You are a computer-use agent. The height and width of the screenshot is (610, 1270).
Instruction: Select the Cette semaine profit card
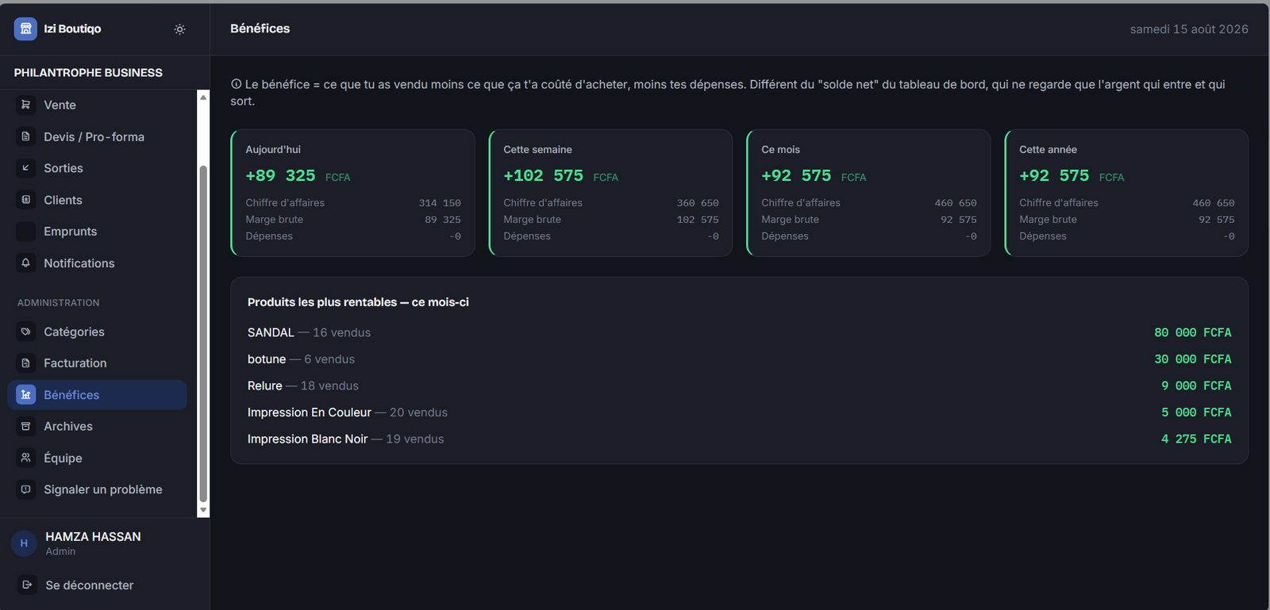click(x=610, y=193)
